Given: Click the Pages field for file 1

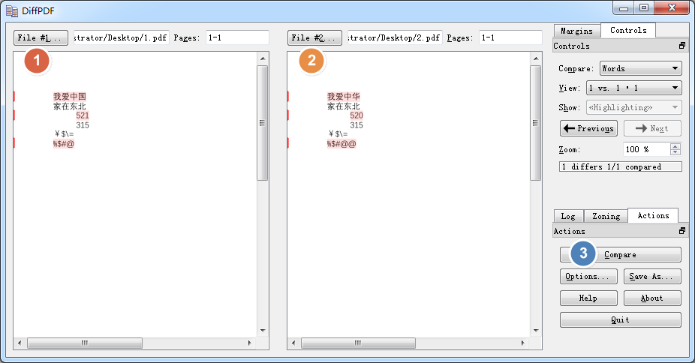Looking at the screenshot, I should tap(237, 37).
